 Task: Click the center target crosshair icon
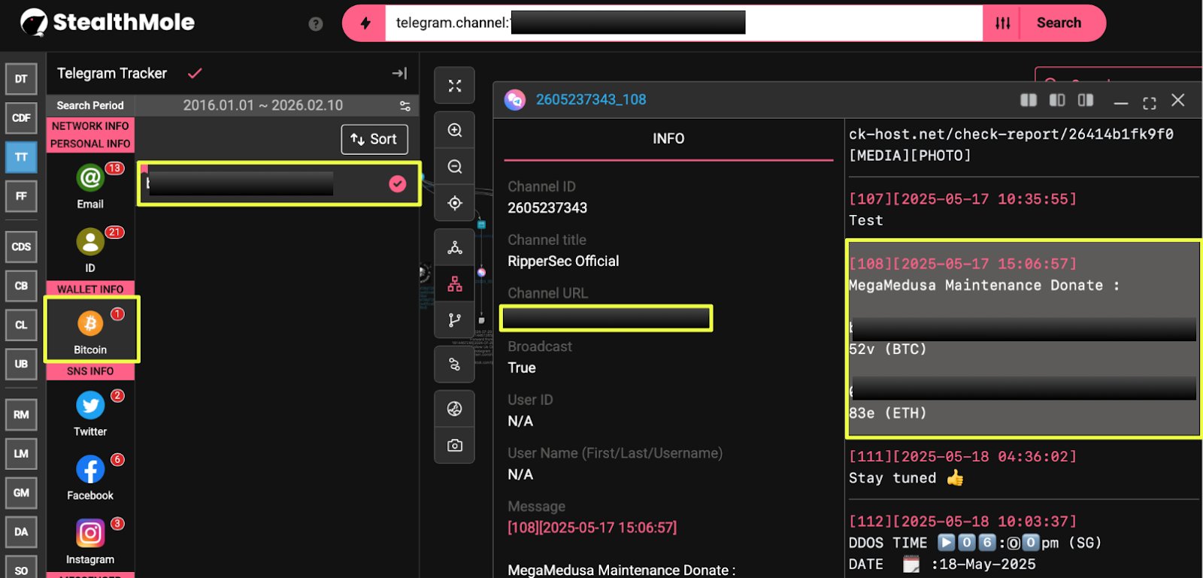pyautogui.click(x=455, y=203)
